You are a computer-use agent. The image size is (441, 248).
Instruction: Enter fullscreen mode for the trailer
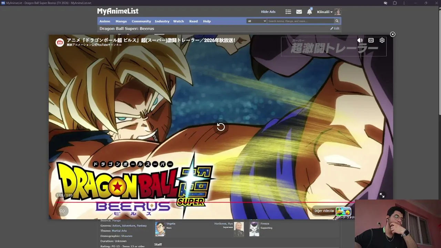(382, 195)
